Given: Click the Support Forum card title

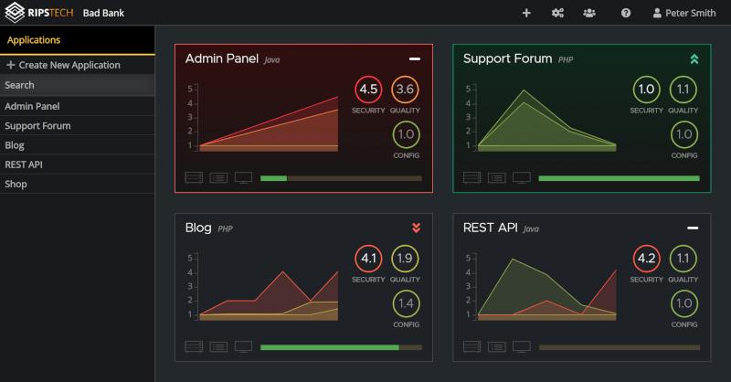Looking at the screenshot, I should pos(507,58).
